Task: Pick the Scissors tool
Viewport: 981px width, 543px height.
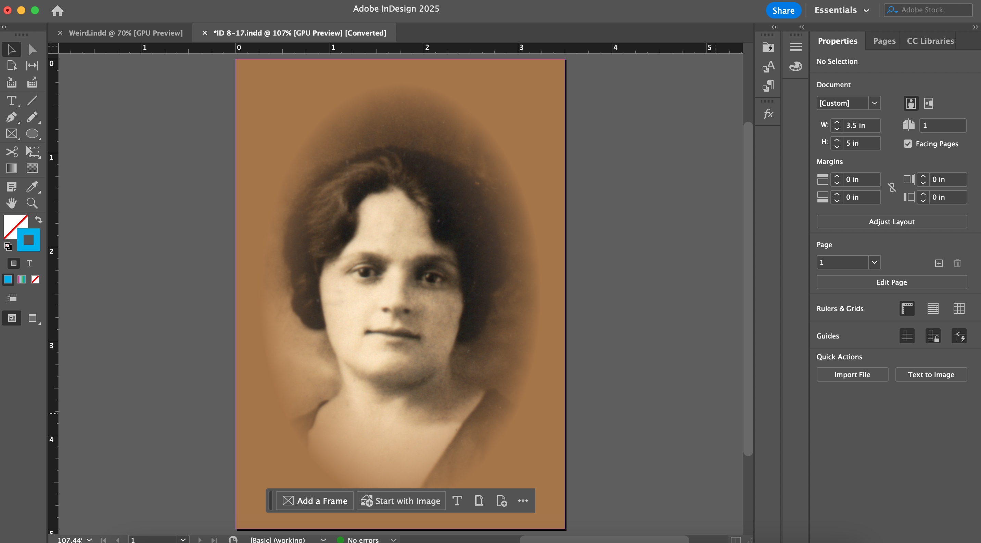Action: point(11,152)
